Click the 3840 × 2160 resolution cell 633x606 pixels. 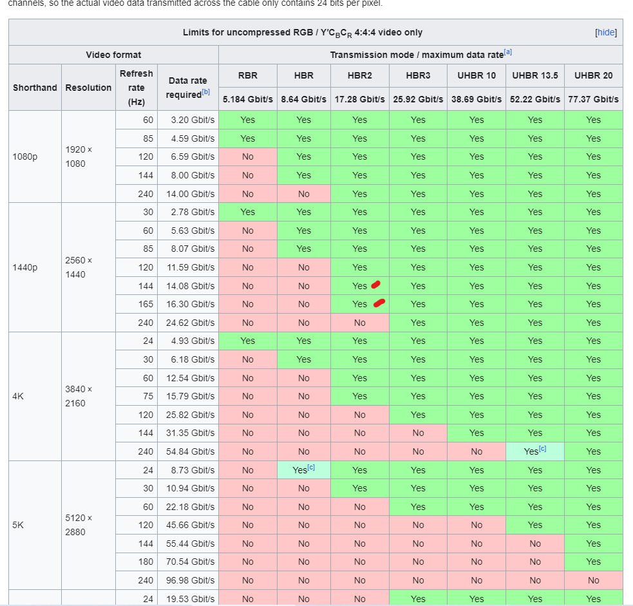[88, 396]
